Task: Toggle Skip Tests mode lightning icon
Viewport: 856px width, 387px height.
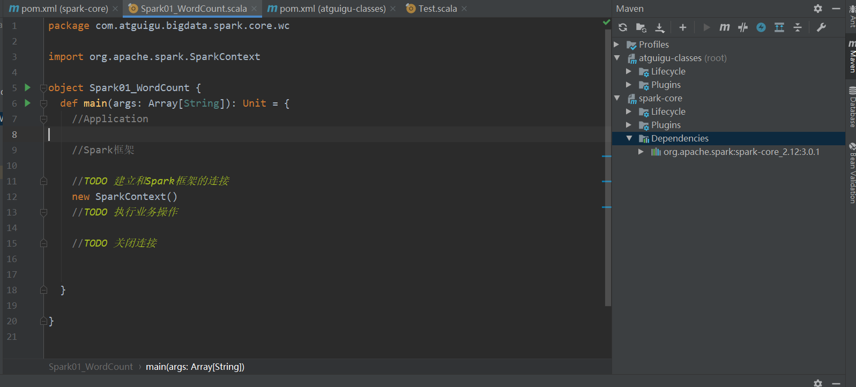Action: tap(761, 27)
